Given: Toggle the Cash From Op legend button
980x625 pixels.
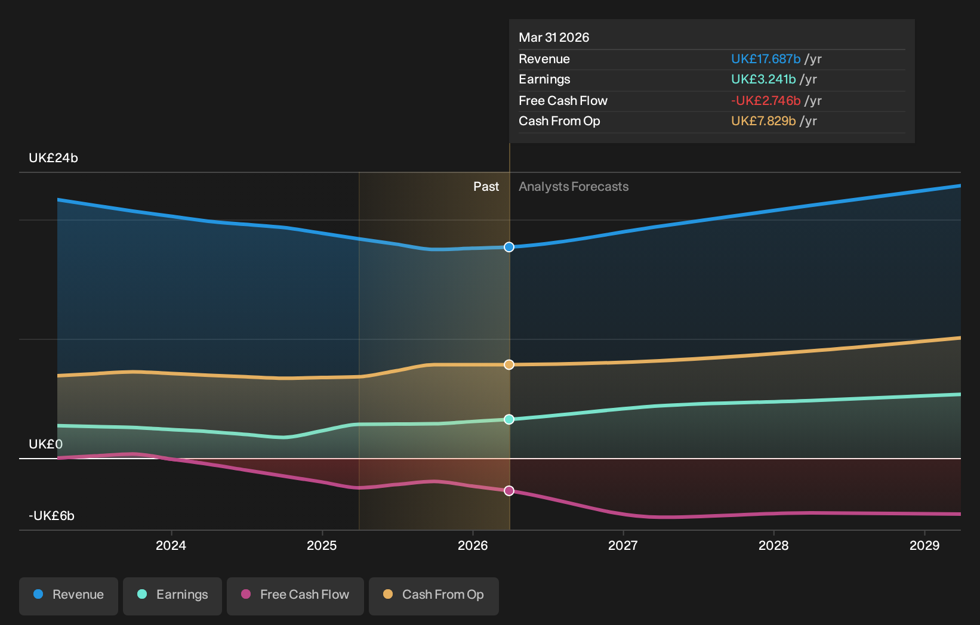Looking at the screenshot, I should tap(434, 596).
